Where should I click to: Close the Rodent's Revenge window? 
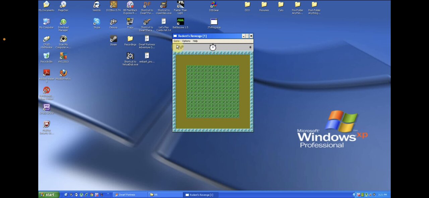click(x=251, y=36)
